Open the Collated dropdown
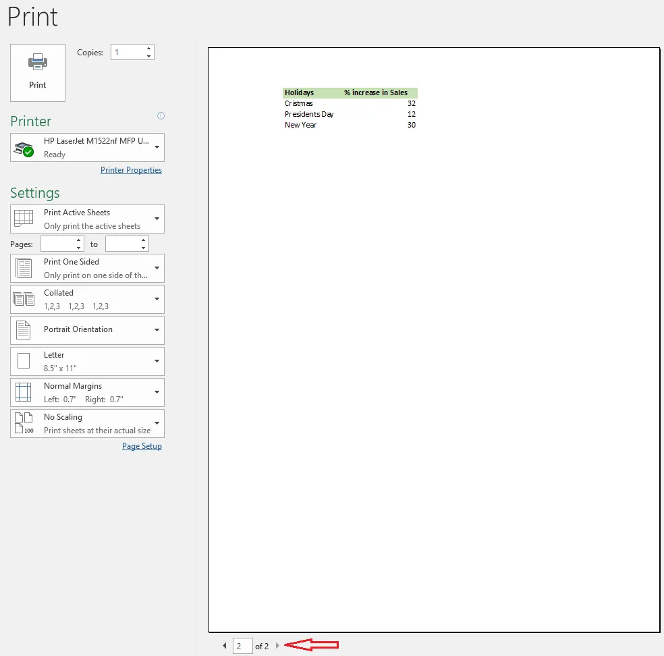The width and height of the screenshot is (664, 656). (x=87, y=299)
